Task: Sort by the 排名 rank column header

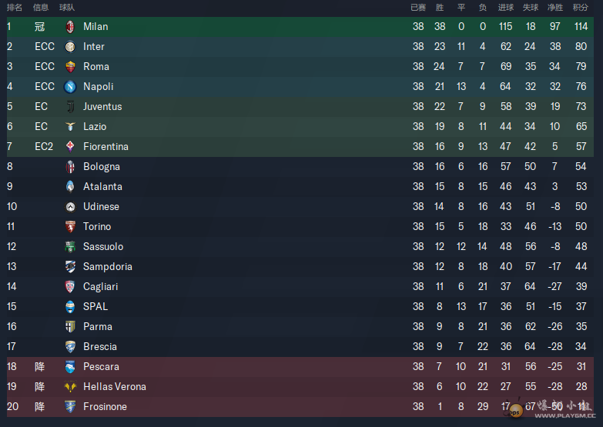Action: point(15,7)
